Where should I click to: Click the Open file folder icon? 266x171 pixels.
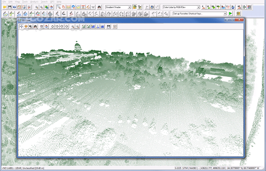[4, 7]
